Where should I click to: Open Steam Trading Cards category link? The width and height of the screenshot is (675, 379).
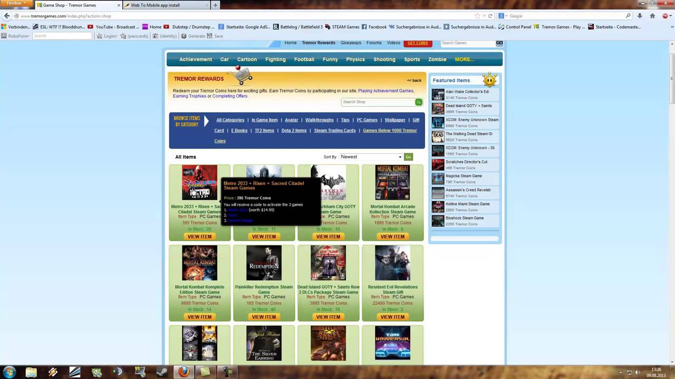coord(335,131)
